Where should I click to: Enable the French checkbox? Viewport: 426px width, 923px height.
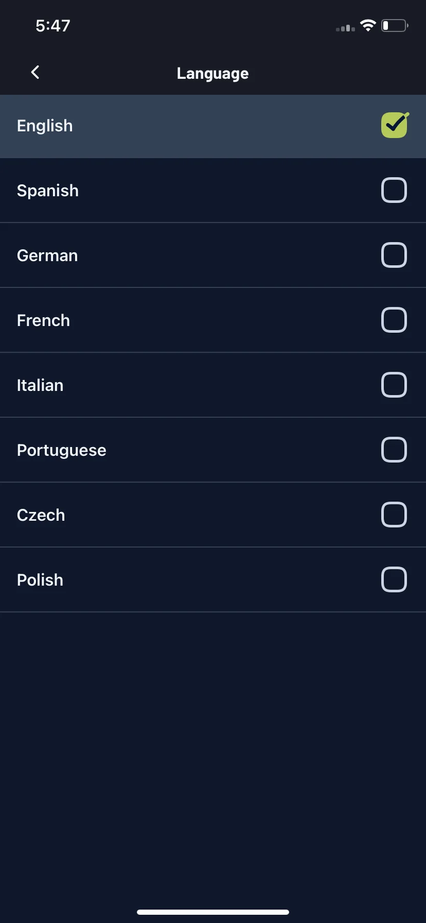coord(394,320)
